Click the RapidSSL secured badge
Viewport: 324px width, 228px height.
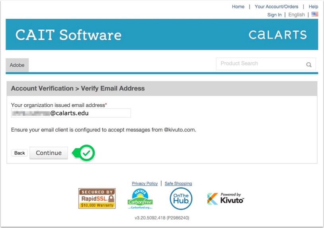pyautogui.click(x=97, y=199)
